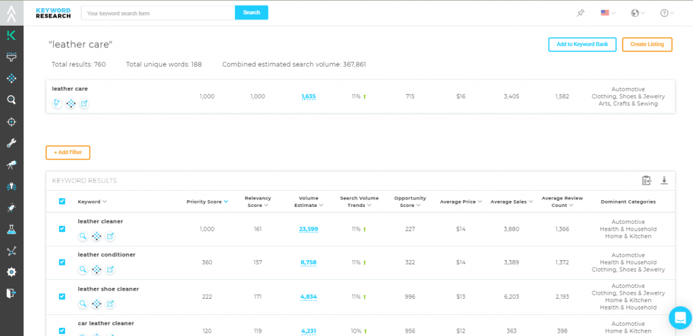Sort by Relevancy Score column

(258, 201)
